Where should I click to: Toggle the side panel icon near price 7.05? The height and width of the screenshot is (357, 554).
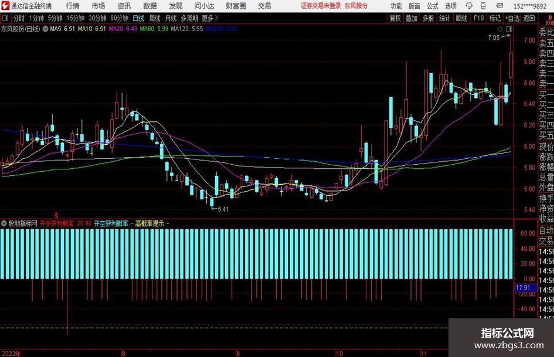click(x=509, y=29)
